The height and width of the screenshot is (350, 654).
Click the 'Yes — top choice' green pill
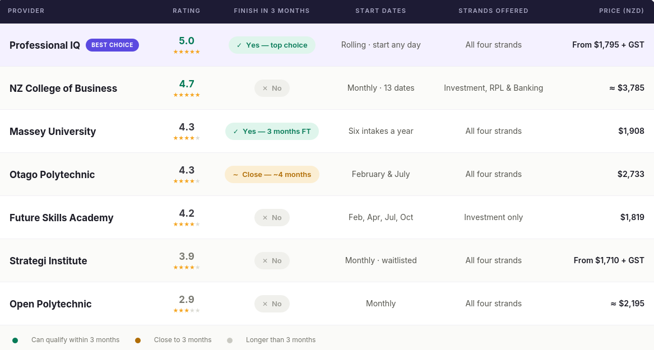(272, 45)
